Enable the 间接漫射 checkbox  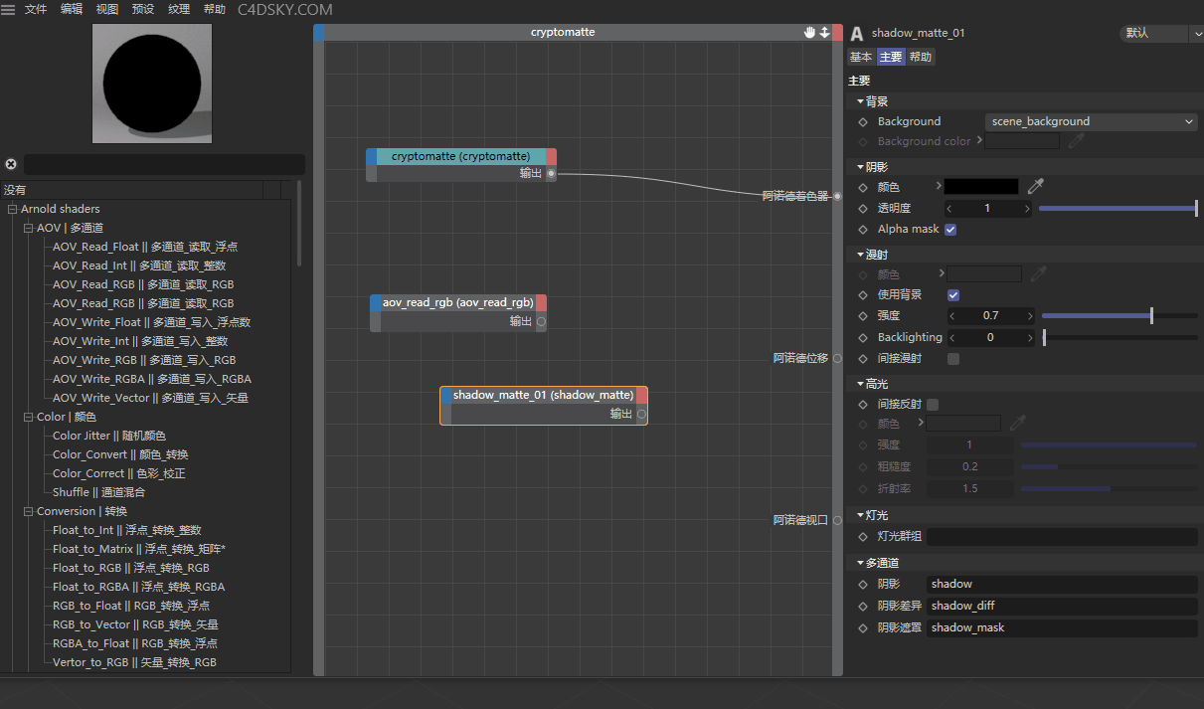(x=953, y=359)
